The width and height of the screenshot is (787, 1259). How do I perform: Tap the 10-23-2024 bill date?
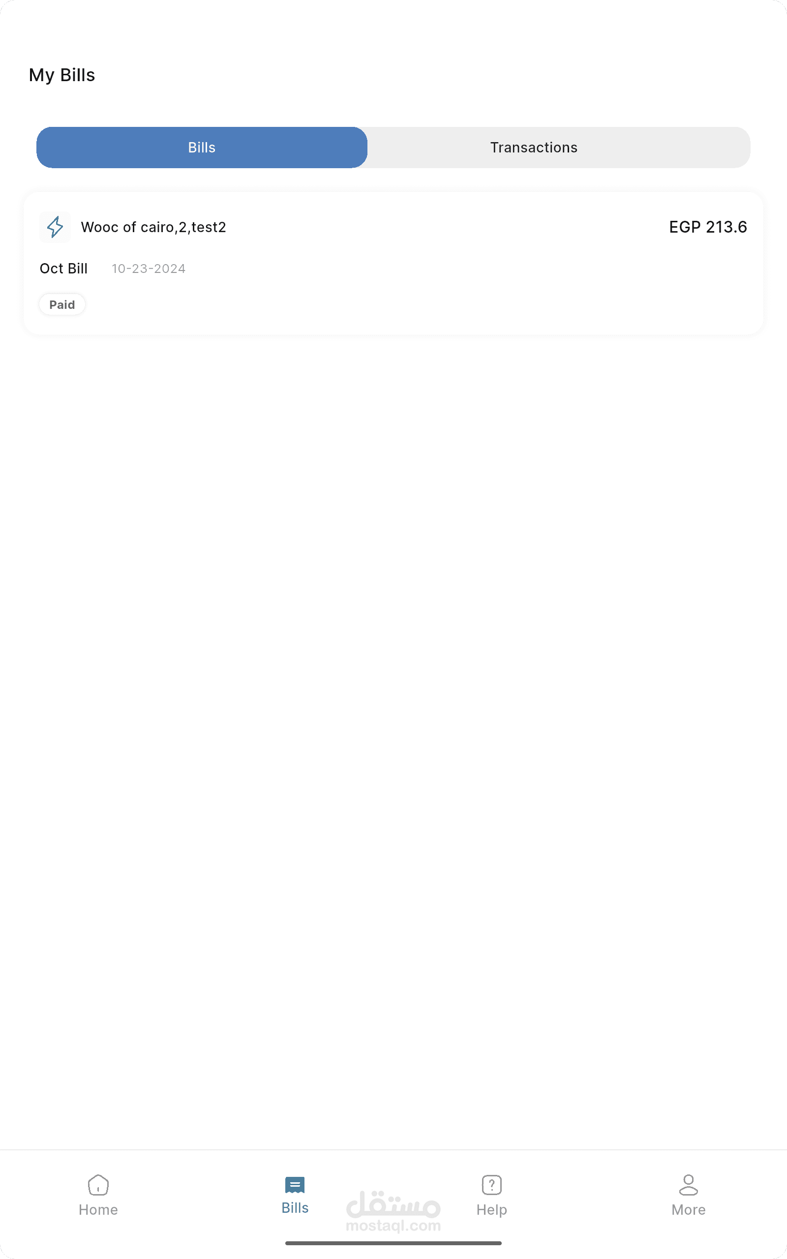point(149,269)
